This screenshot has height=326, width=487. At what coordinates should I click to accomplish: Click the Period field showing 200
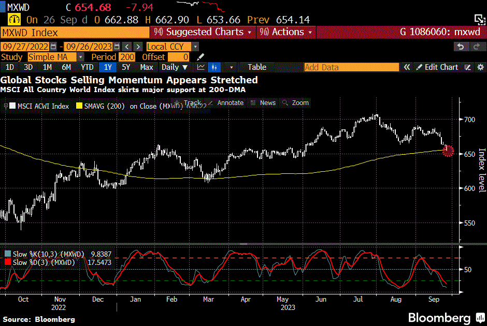tap(127, 57)
